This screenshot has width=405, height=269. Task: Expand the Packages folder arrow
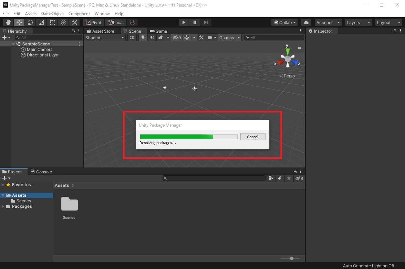(3, 206)
